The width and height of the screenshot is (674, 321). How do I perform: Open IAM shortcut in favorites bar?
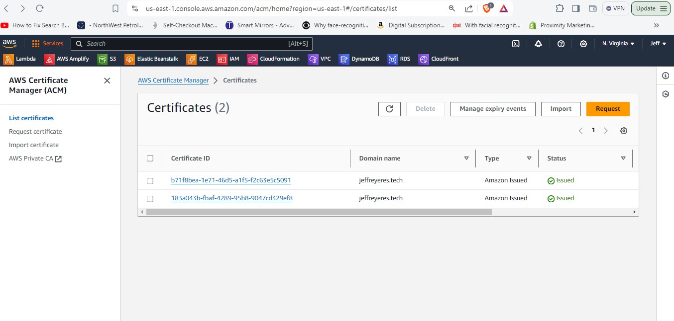coord(228,59)
